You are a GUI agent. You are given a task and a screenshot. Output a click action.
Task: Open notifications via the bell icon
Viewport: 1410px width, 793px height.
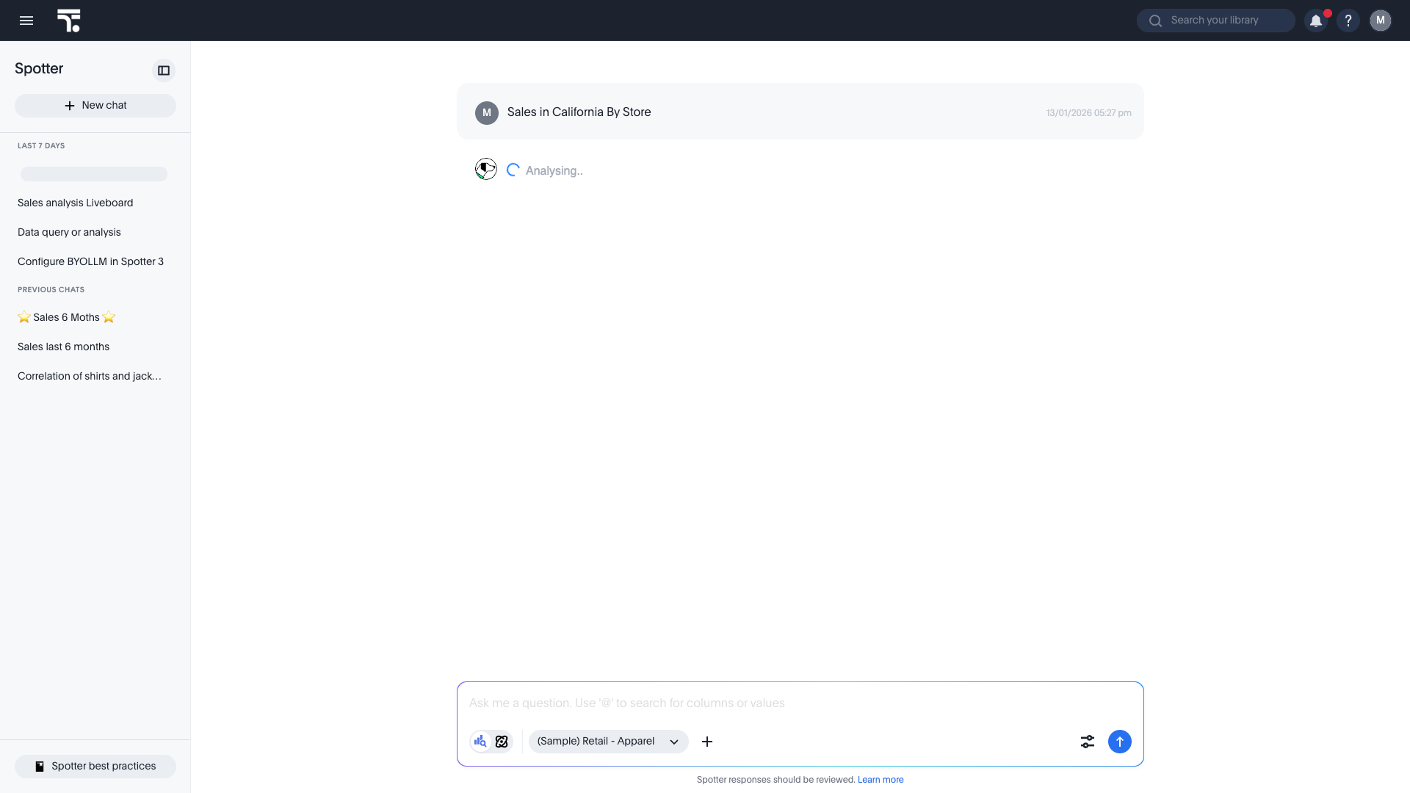point(1317,21)
